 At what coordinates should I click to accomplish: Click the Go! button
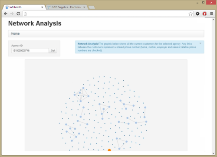click(x=53, y=51)
